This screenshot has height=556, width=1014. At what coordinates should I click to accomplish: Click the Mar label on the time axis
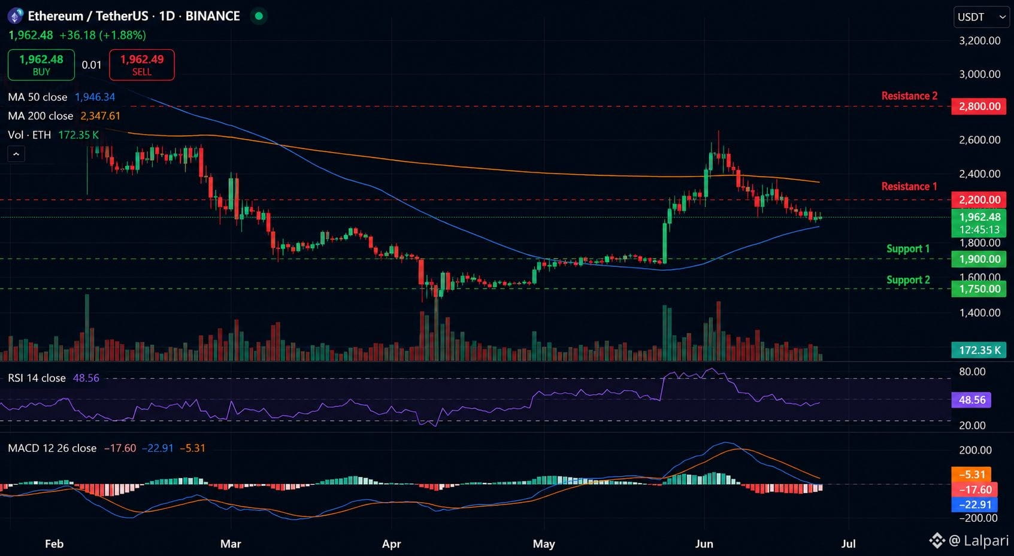pos(231,544)
